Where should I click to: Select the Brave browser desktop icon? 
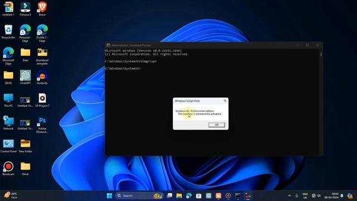[42, 9]
